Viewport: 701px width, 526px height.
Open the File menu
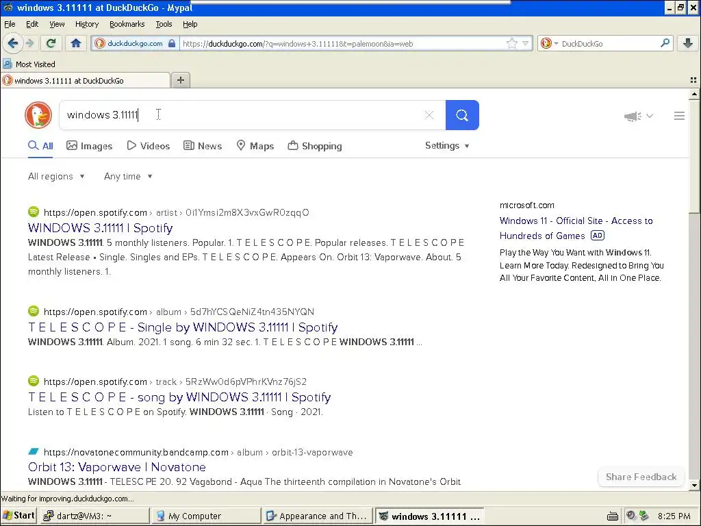(x=10, y=24)
